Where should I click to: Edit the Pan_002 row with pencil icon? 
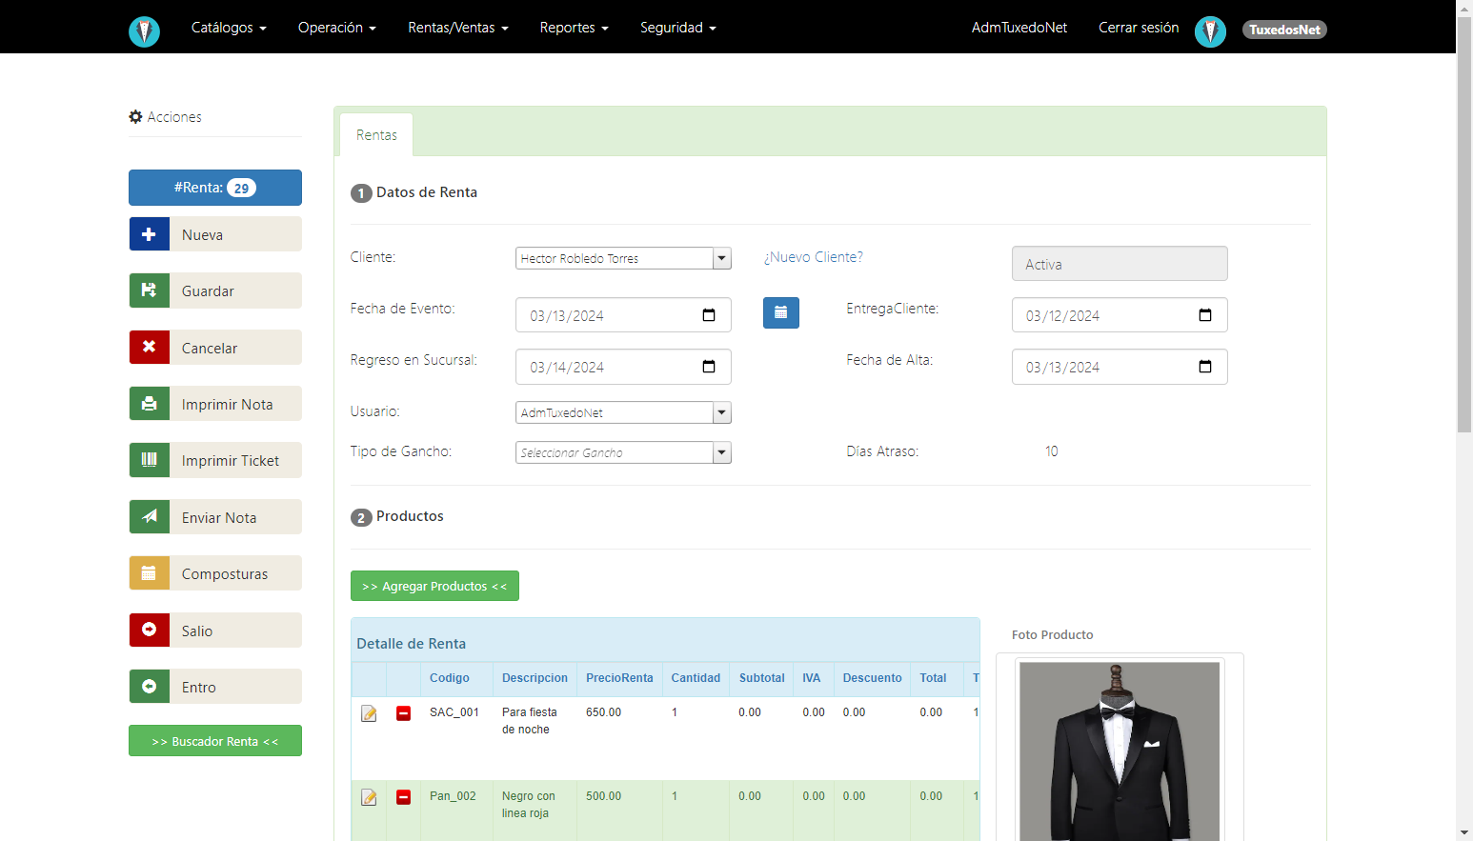click(x=369, y=797)
